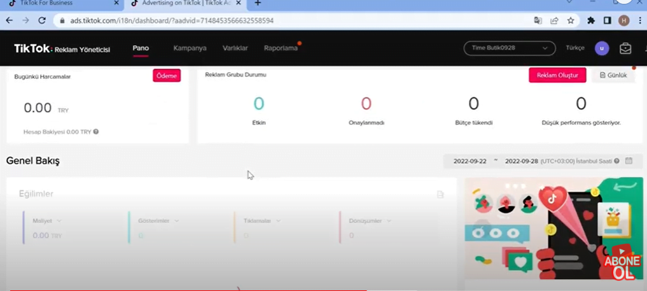Toggle the browser side panel icon
The height and width of the screenshot is (291, 647).
pyautogui.click(x=608, y=20)
